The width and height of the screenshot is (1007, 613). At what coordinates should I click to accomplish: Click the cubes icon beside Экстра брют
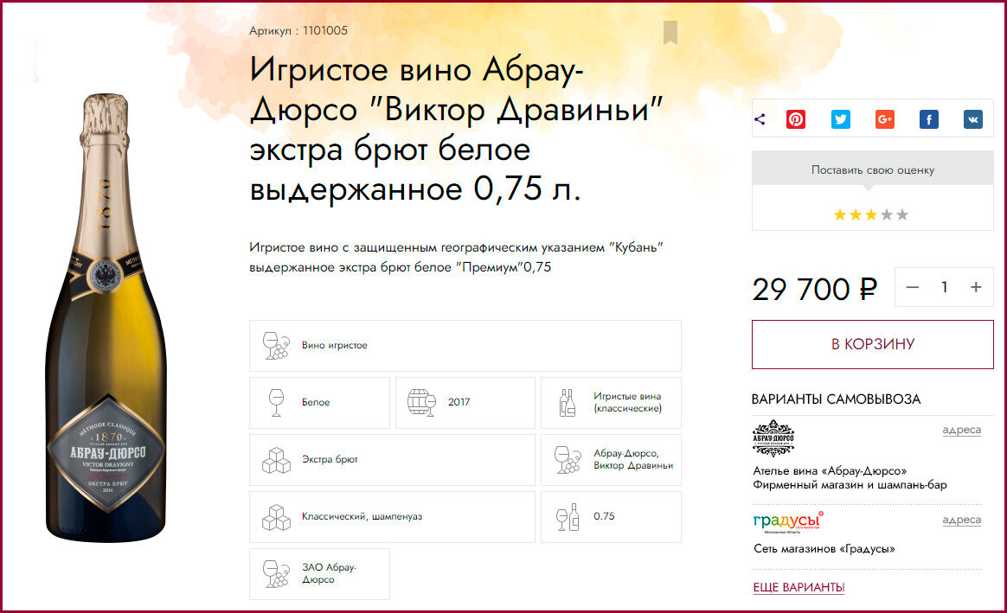point(276,460)
